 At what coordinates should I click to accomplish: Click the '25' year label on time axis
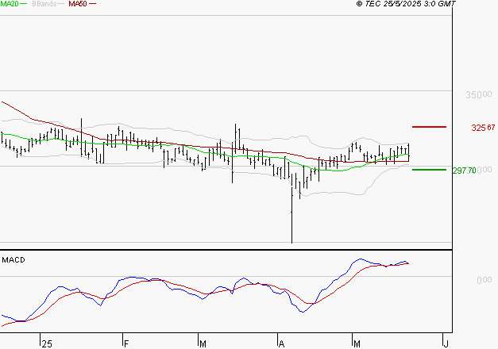(47, 343)
